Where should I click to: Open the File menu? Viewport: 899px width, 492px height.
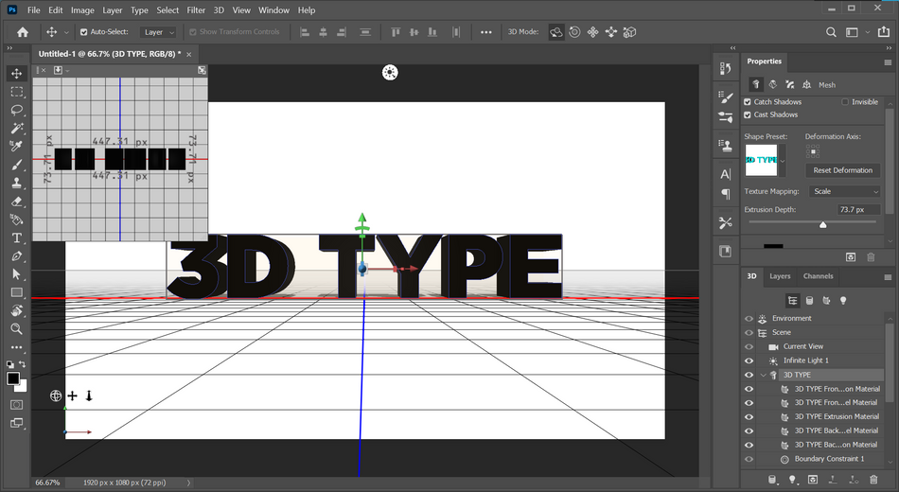point(34,9)
